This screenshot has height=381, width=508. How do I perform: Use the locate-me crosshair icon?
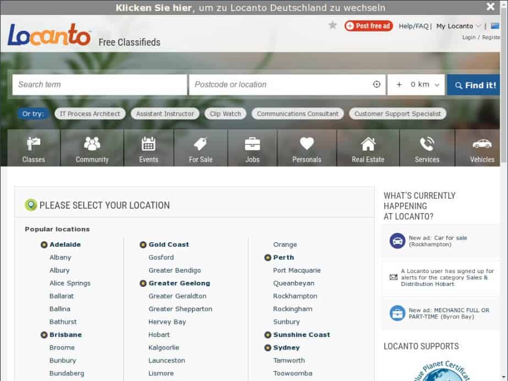(376, 85)
